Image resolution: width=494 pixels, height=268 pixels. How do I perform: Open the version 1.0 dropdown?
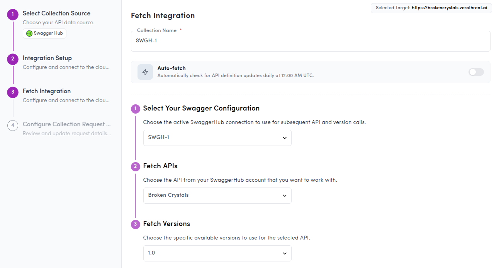[x=217, y=253]
